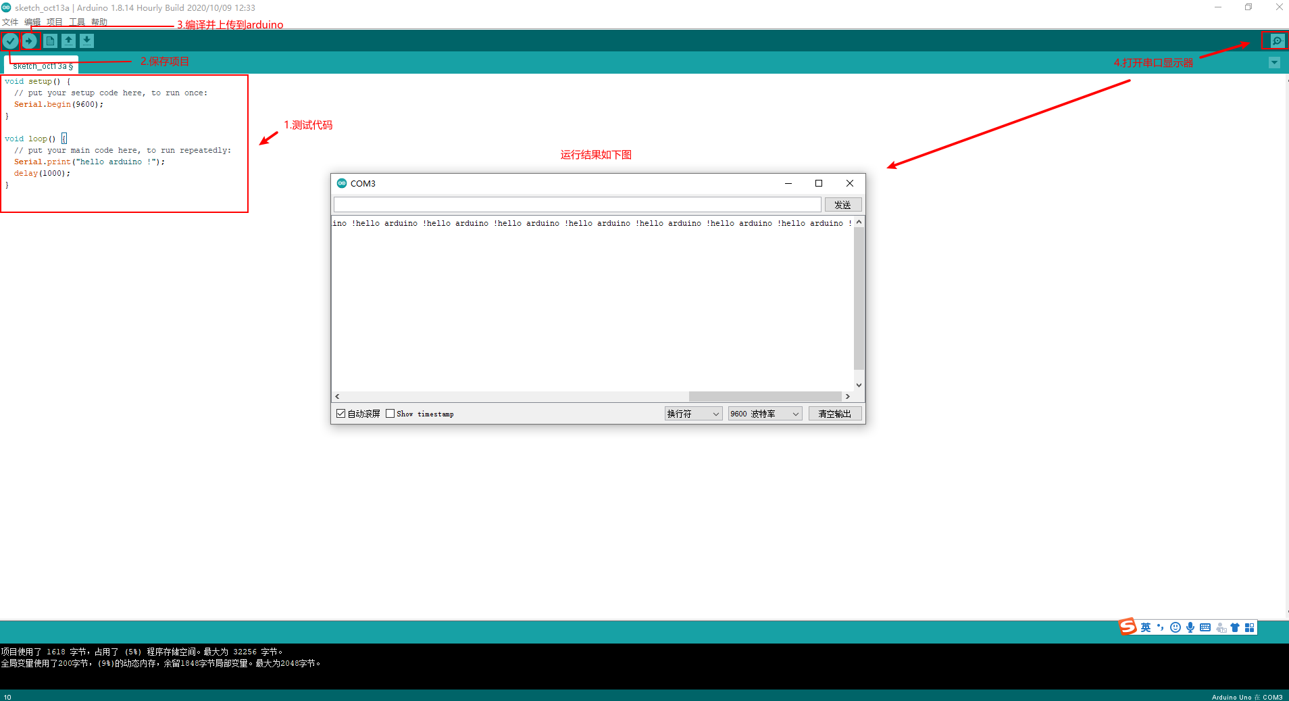Screen dimensions: 1289x701
Task: Click the COM3 scroll-up arrow
Action: (x=859, y=222)
